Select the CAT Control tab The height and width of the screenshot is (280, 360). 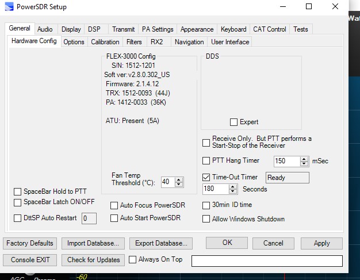[270, 29]
